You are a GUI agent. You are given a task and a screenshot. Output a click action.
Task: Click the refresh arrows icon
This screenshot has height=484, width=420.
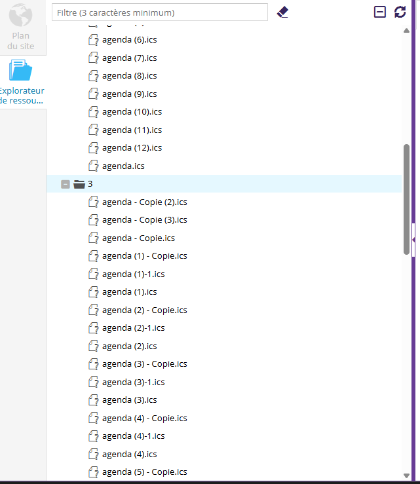click(x=400, y=12)
